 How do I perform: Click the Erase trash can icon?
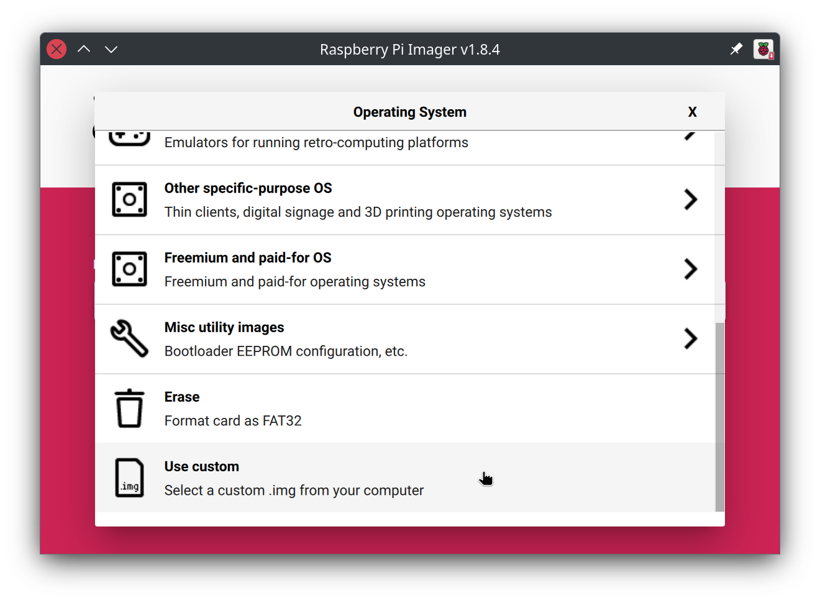tap(129, 408)
